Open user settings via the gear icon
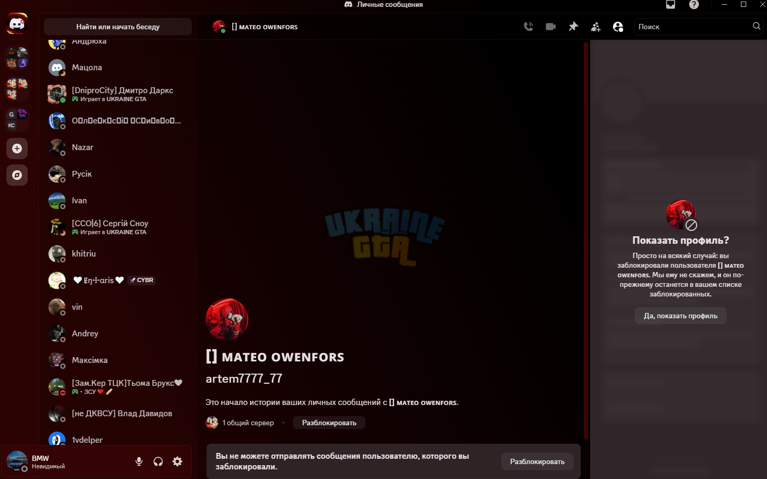This screenshot has height=479, width=767. click(x=177, y=461)
